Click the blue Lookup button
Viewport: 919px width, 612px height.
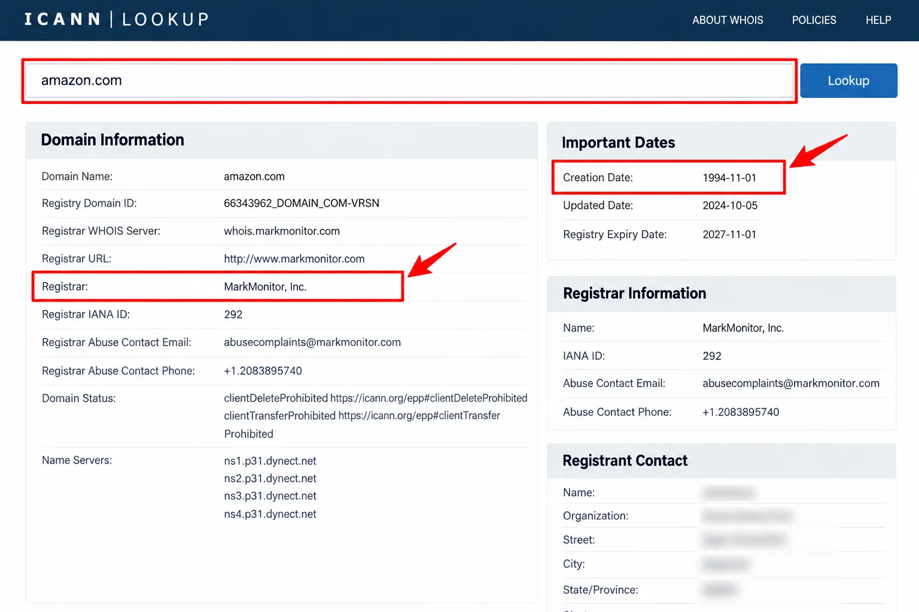[848, 81]
